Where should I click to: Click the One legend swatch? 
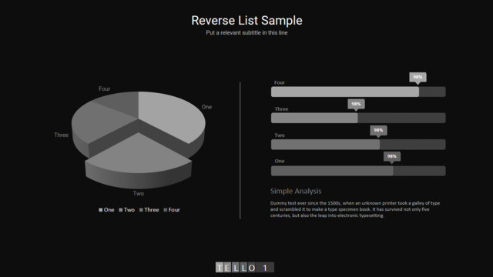(x=101, y=210)
